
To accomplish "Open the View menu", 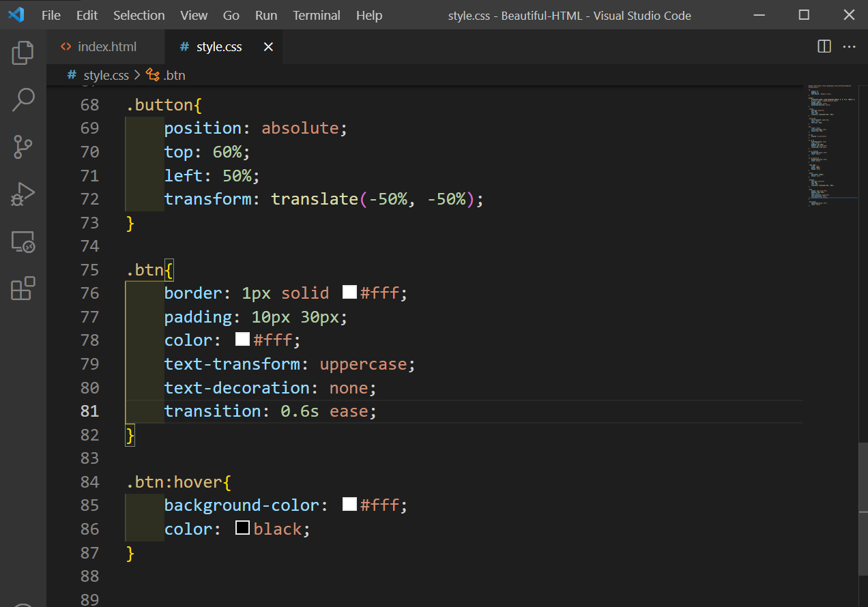I will tap(194, 15).
